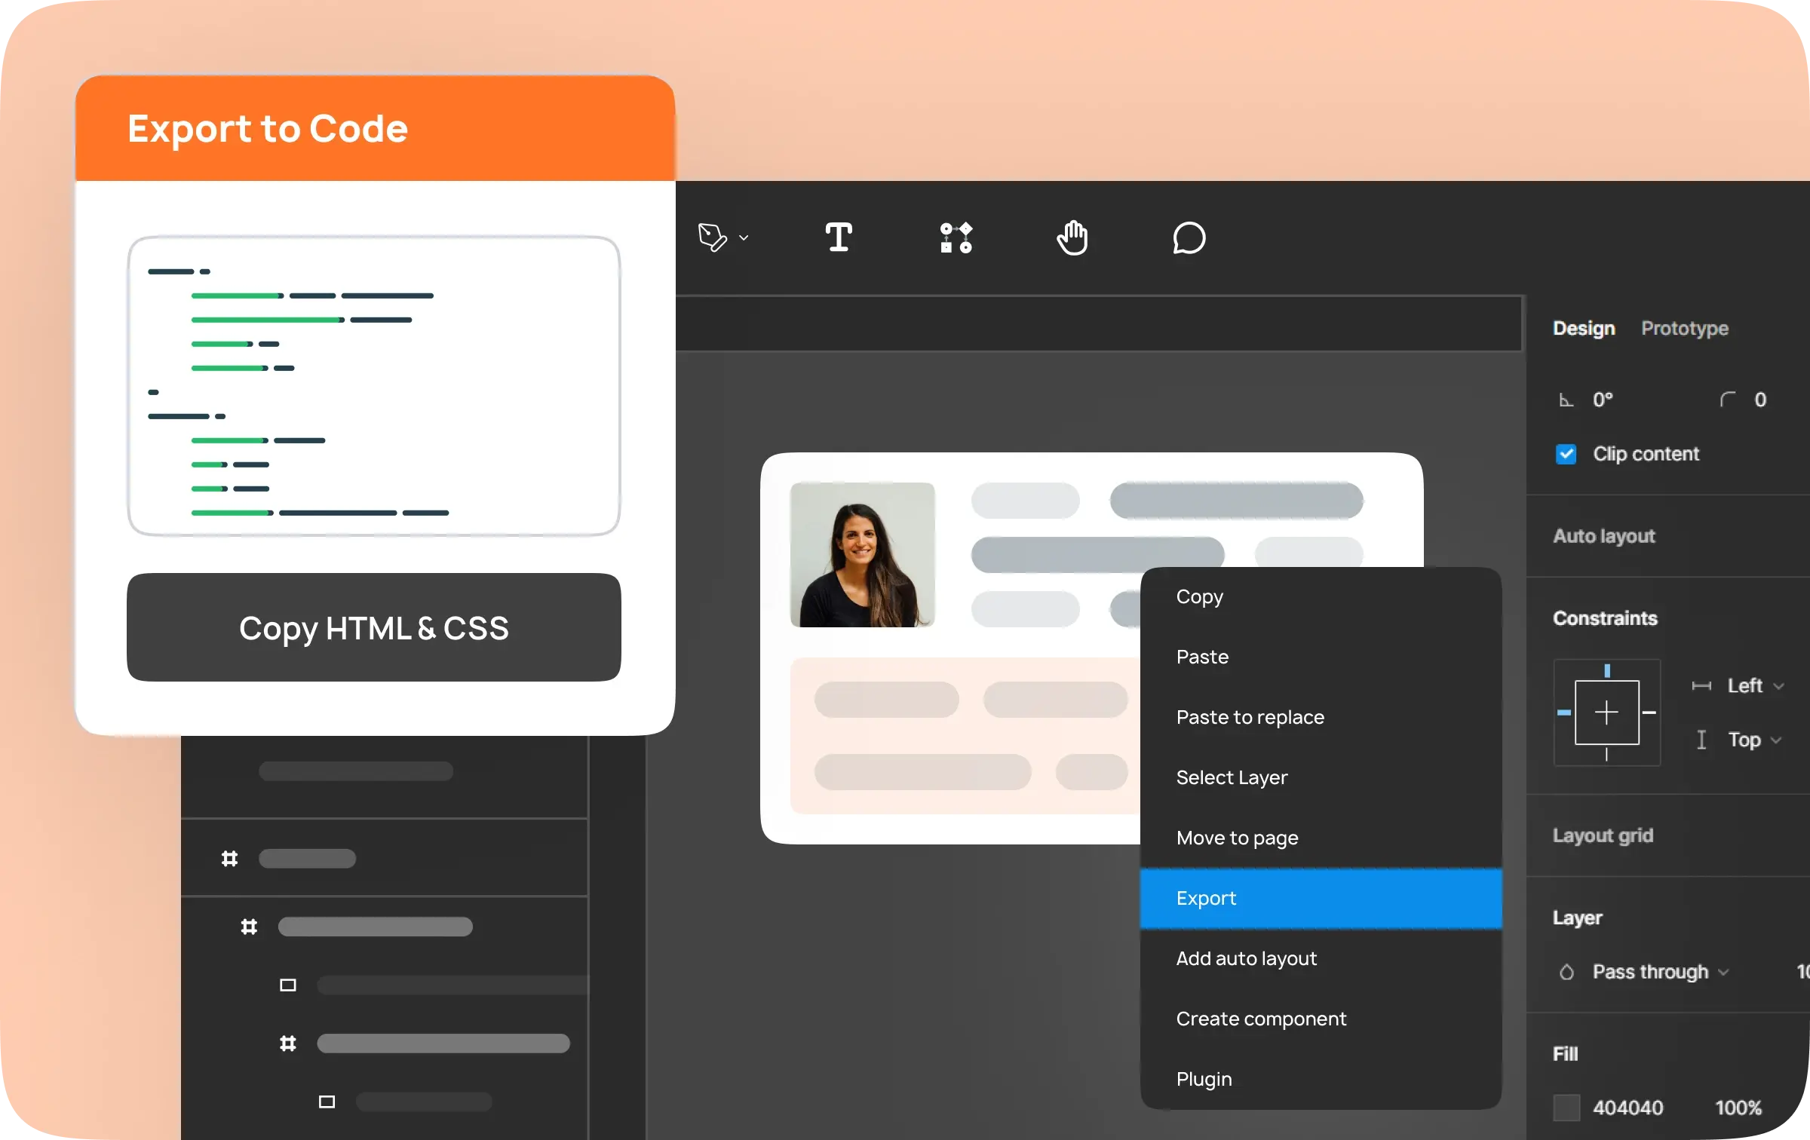Click the vertical constraint icon
The image size is (1810, 1140).
(1701, 740)
